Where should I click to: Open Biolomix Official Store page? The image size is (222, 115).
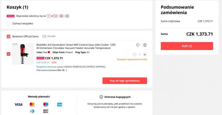click(25, 37)
